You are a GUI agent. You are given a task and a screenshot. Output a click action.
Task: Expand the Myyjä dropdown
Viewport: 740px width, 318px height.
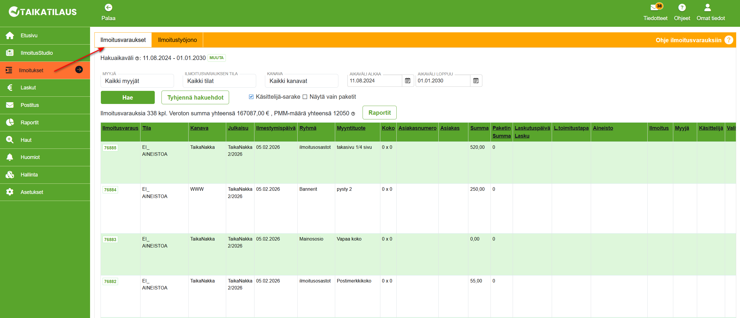(137, 81)
